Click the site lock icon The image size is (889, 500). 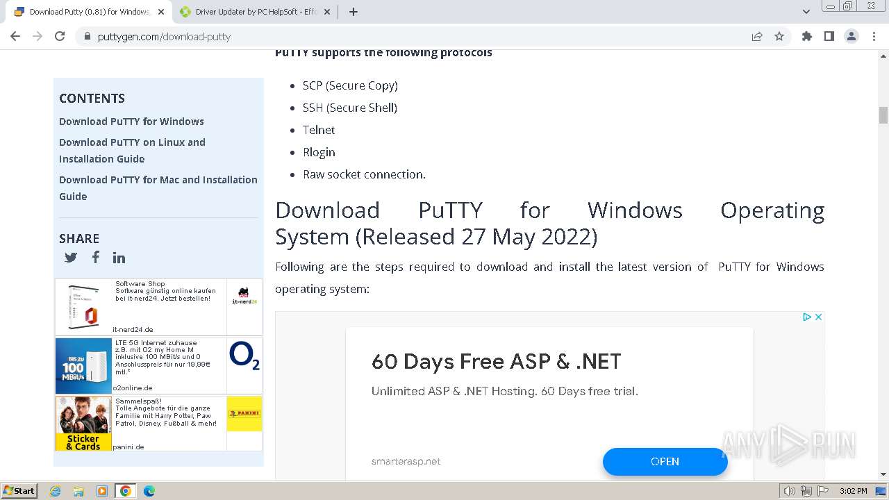coord(88,37)
